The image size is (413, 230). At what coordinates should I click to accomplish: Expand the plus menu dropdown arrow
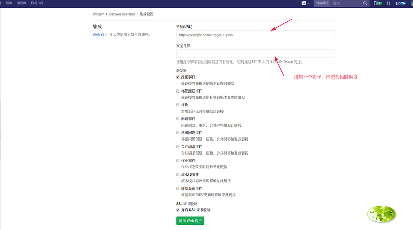(308, 3)
